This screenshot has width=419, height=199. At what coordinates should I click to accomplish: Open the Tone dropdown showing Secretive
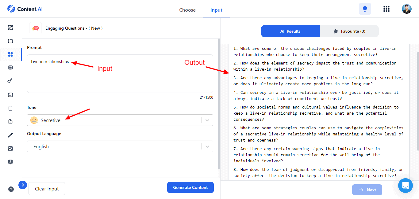[120, 120]
